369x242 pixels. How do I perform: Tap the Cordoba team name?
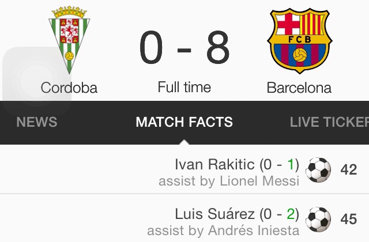[x=69, y=88]
